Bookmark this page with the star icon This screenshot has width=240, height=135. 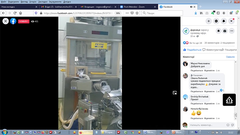[137, 13]
